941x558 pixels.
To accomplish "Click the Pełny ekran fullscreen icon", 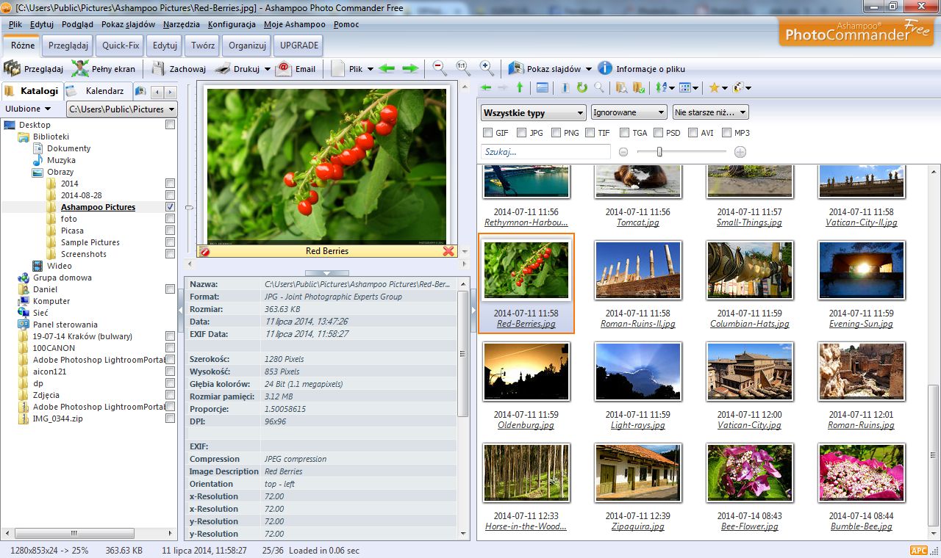I will click(80, 69).
